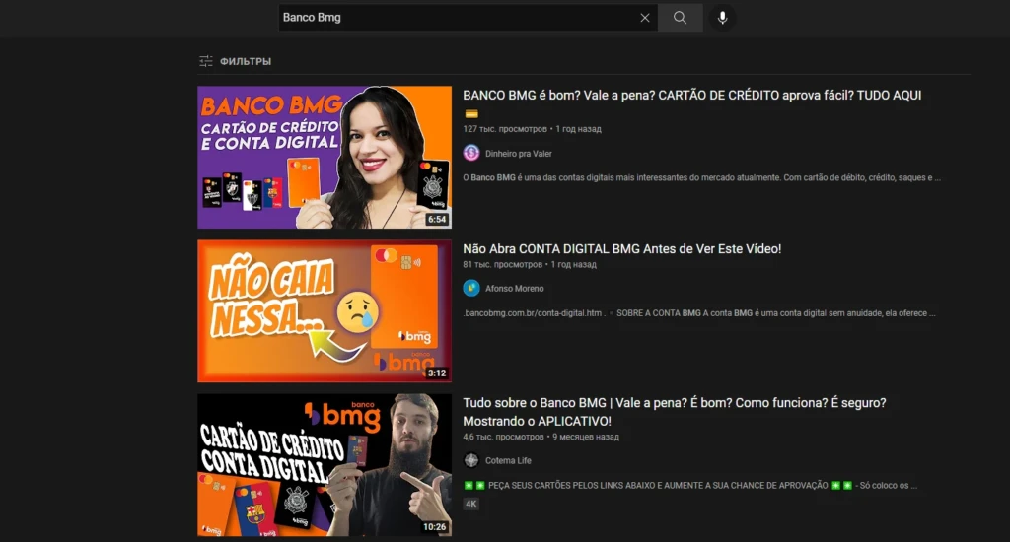
Task: Go to Cotema Life channel name
Action: [x=508, y=460]
